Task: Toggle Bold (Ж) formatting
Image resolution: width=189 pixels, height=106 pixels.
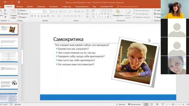Action: [32, 16]
